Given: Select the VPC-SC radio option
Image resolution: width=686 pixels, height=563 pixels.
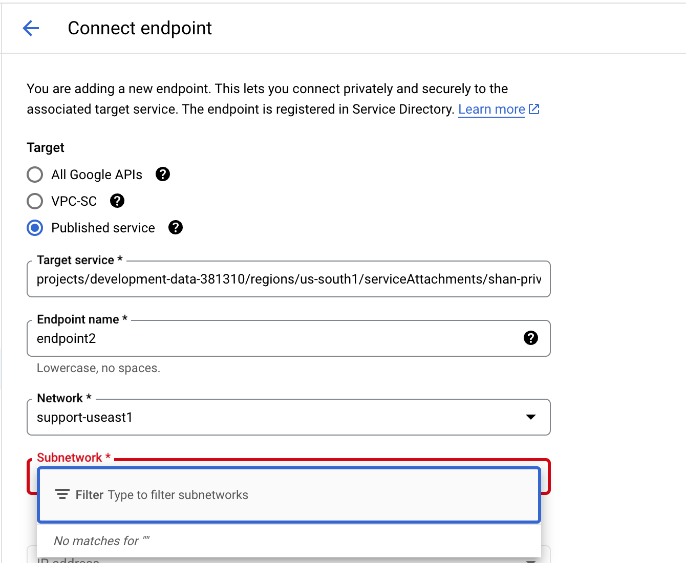Looking at the screenshot, I should (x=35, y=201).
